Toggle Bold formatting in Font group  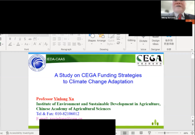10,39
